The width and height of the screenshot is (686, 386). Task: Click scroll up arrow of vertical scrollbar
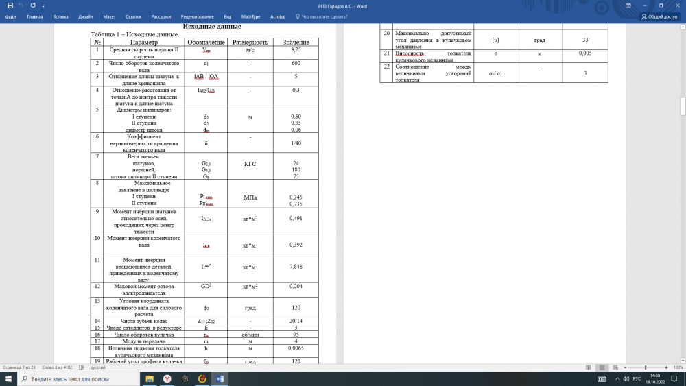(x=683, y=27)
